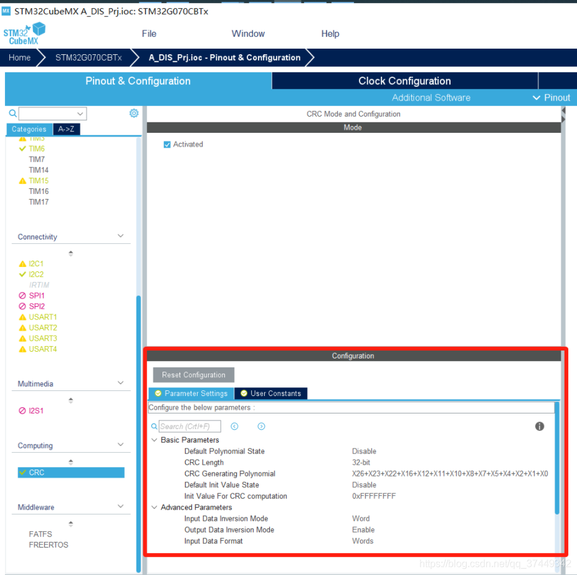577x575 pixels.
Task: Open the Window menu
Action: click(248, 34)
